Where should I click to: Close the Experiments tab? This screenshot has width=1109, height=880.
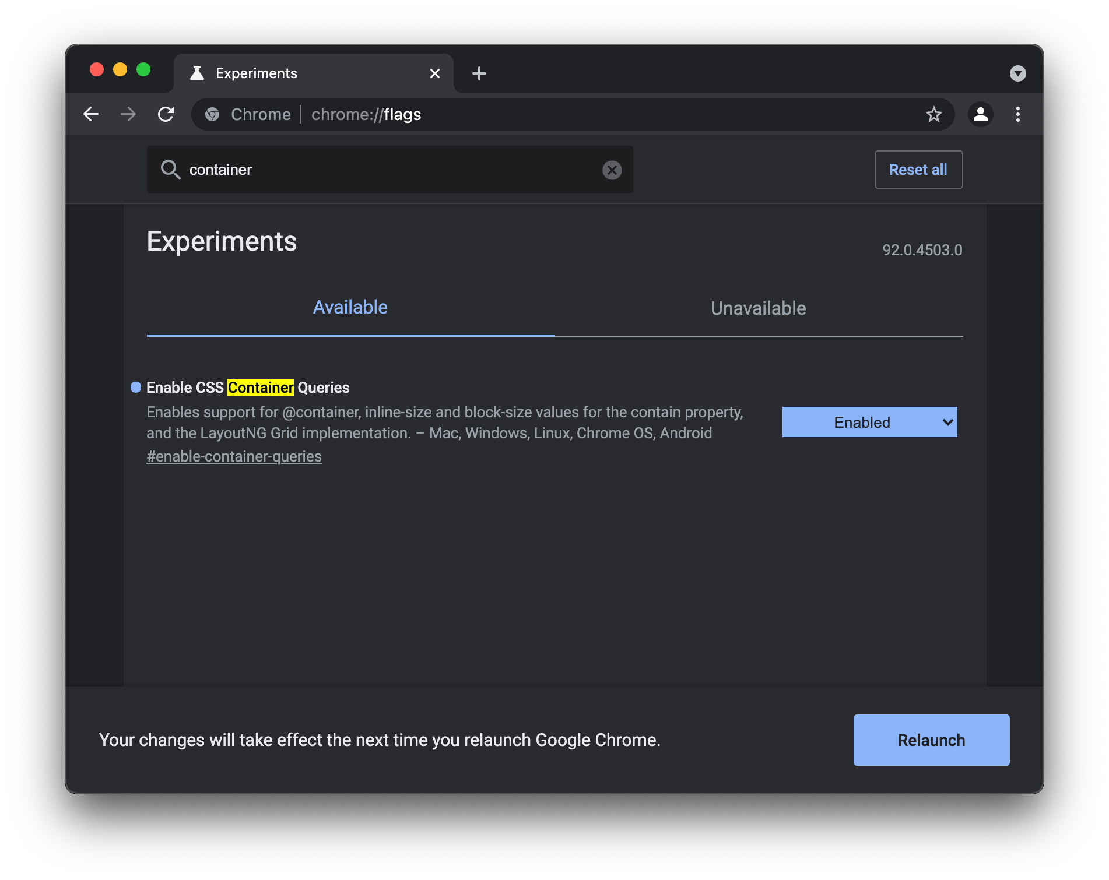[x=435, y=73]
